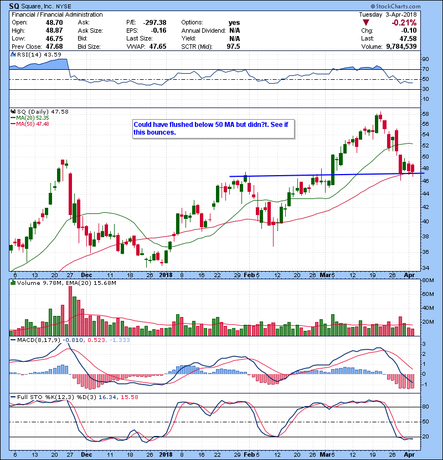Viewport: 443px width, 460px height.
Task: Click the P/E value -297.38
Action: click(x=154, y=23)
